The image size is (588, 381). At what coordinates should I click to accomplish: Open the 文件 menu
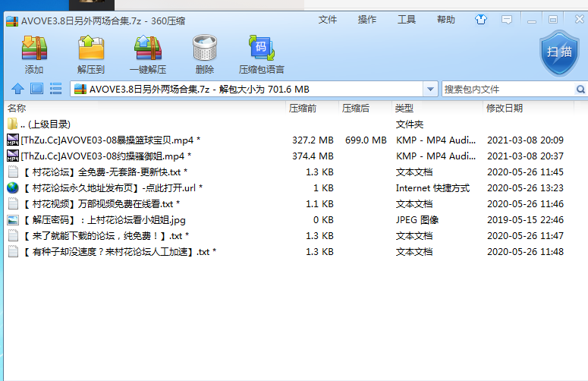(328, 20)
